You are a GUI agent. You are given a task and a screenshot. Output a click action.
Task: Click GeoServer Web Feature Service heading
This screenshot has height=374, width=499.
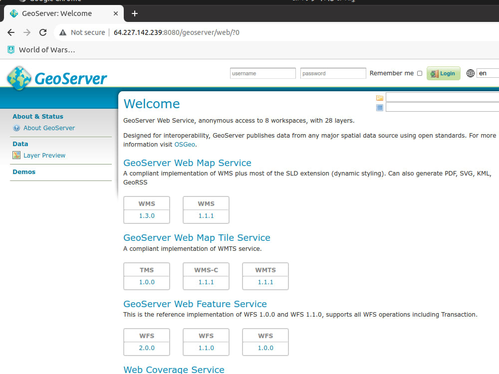[x=195, y=304]
